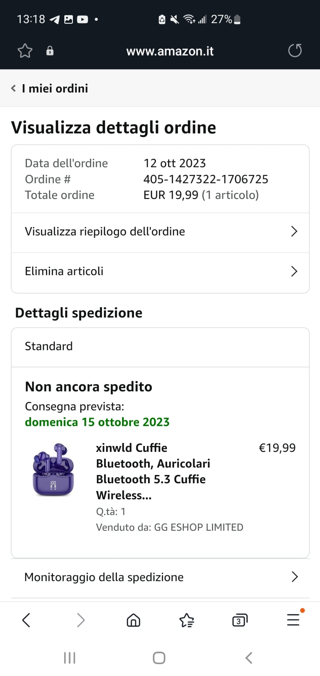This screenshot has width=320, height=676.
Task: Open browser home page icon
Action: (133, 620)
